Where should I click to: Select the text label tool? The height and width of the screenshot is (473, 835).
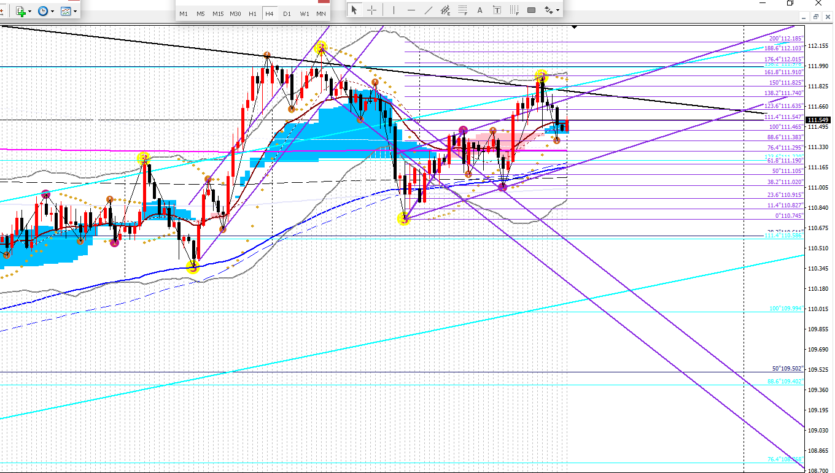point(497,10)
